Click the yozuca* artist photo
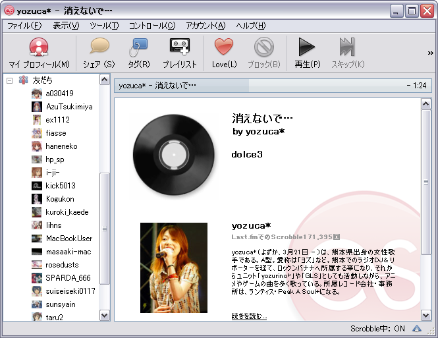 (174, 268)
